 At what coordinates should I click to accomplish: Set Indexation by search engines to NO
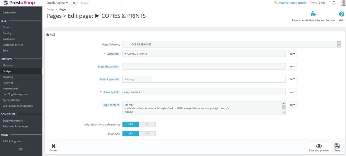tap(147, 124)
